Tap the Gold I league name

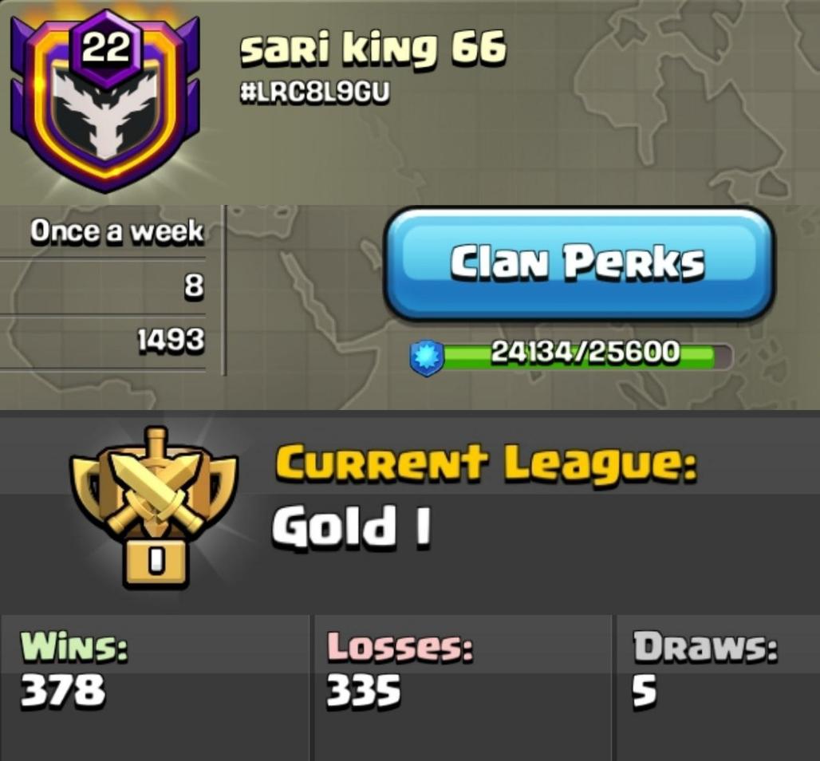pos(351,526)
